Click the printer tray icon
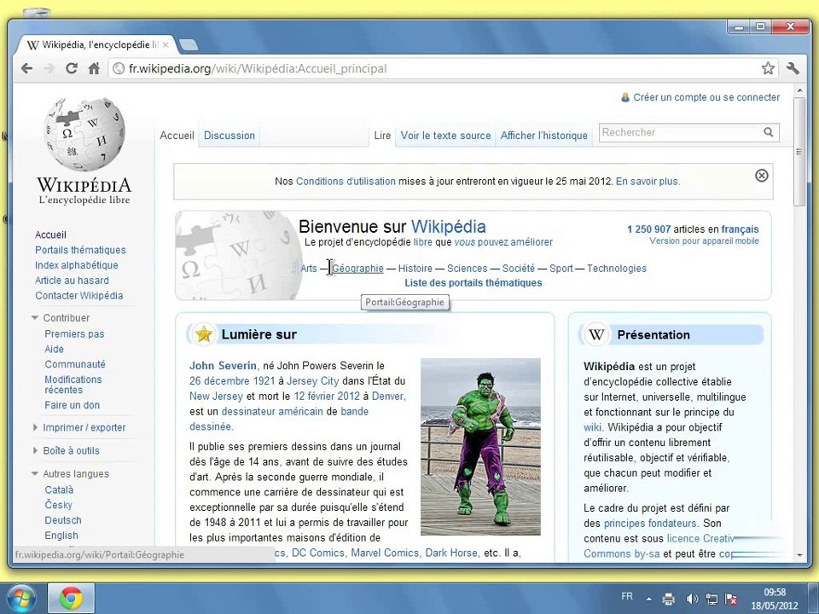 [x=669, y=599]
